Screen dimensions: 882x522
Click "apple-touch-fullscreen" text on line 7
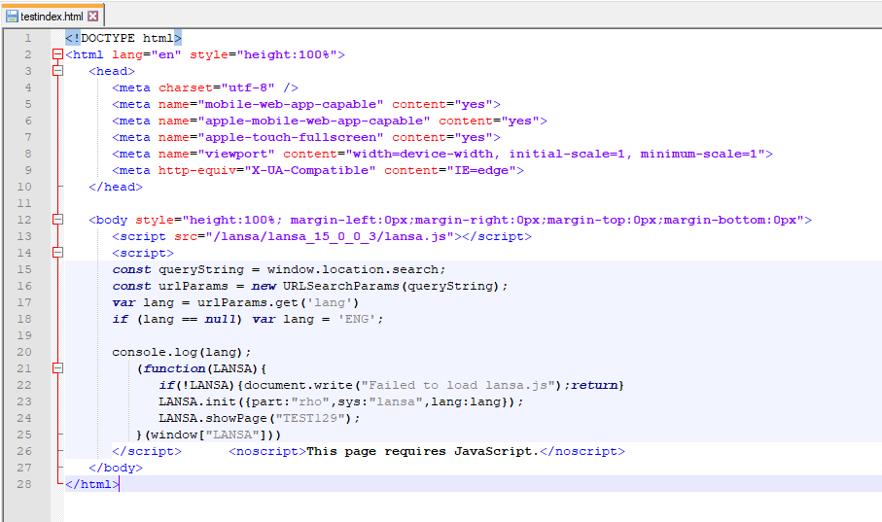pos(290,137)
